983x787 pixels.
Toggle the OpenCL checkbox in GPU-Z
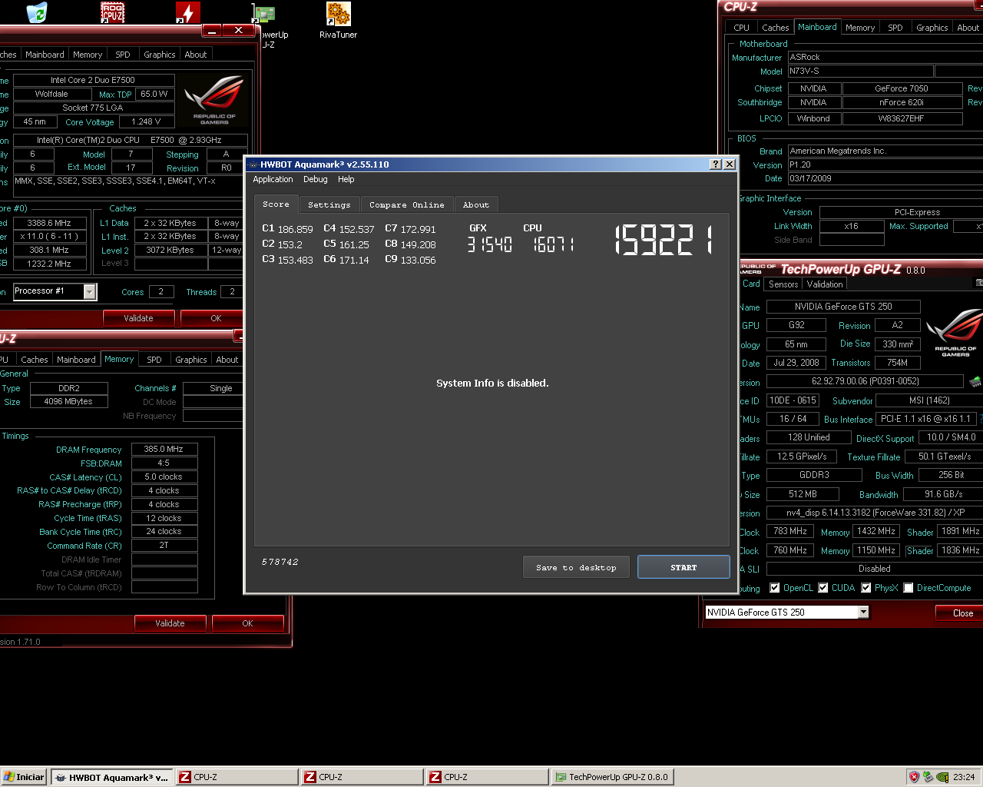[x=775, y=588]
